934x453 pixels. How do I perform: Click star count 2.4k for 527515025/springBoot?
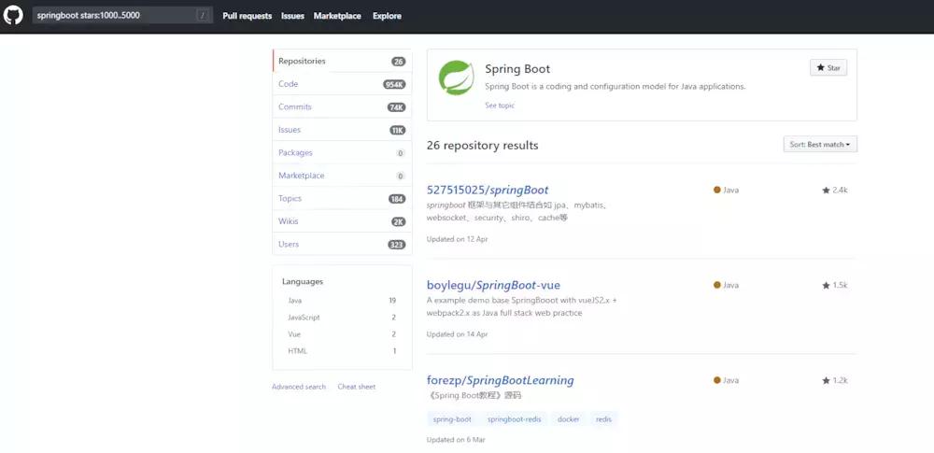click(834, 191)
